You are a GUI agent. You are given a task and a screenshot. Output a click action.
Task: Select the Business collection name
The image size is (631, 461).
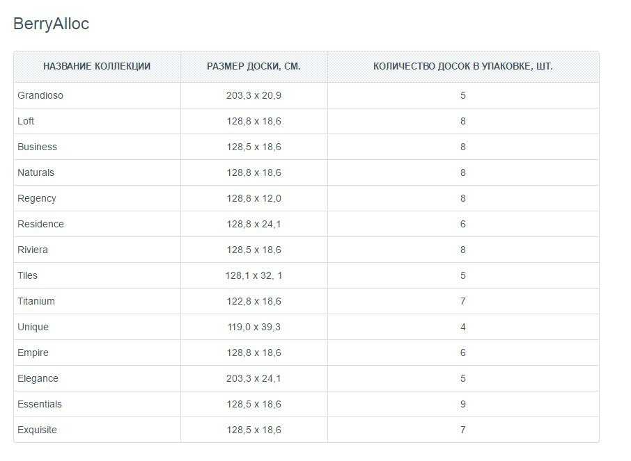37,147
